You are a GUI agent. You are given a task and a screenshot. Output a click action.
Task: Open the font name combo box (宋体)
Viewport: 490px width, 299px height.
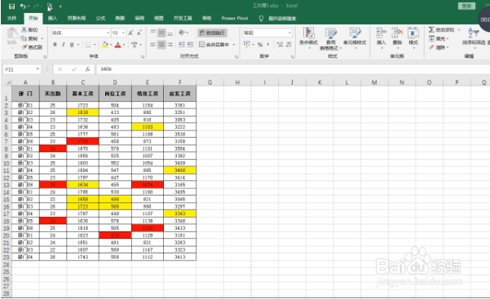point(81,33)
